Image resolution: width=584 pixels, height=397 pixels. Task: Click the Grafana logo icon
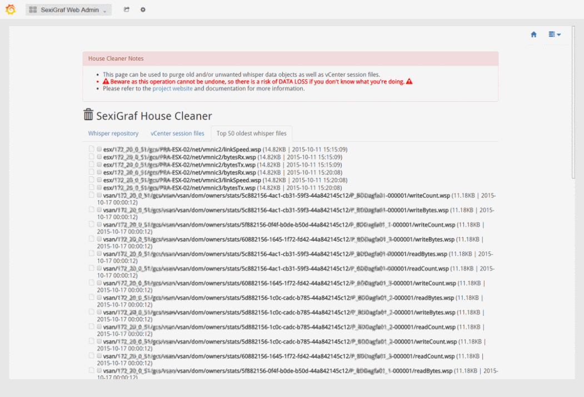(11, 9)
